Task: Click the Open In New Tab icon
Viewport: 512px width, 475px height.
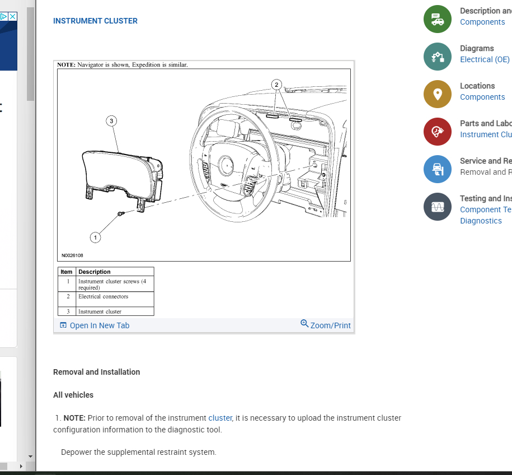Action: pos(63,325)
